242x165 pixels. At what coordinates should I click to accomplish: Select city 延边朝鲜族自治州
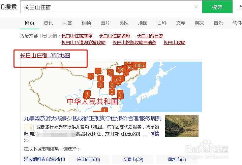click(x=44, y=159)
